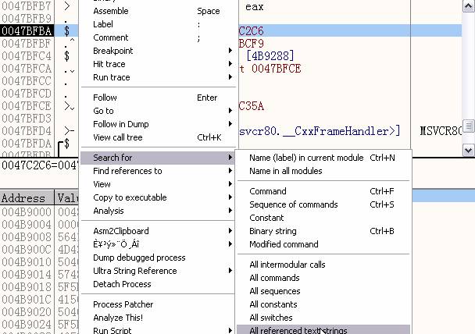Select Process Patcher entry

158,304
